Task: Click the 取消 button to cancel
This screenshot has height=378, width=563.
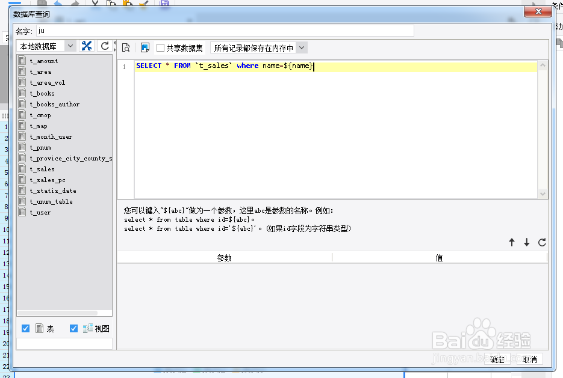Action: pyautogui.click(x=529, y=359)
